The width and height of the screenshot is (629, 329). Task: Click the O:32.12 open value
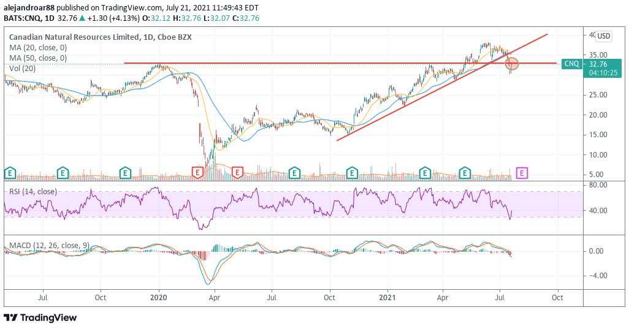click(x=157, y=18)
